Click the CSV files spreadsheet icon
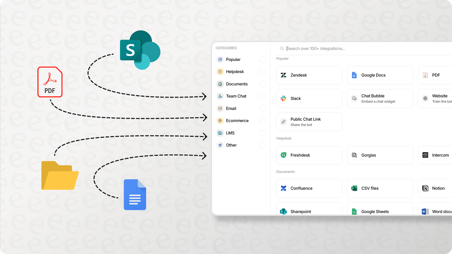 click(354, 188)
